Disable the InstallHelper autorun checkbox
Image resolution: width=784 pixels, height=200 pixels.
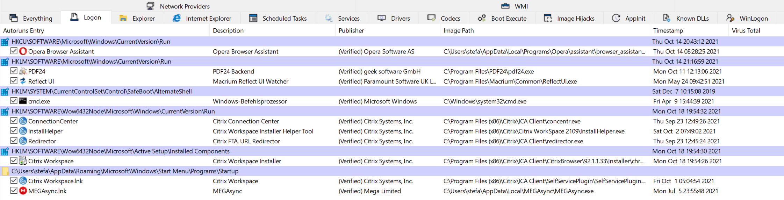pos(14,131)
